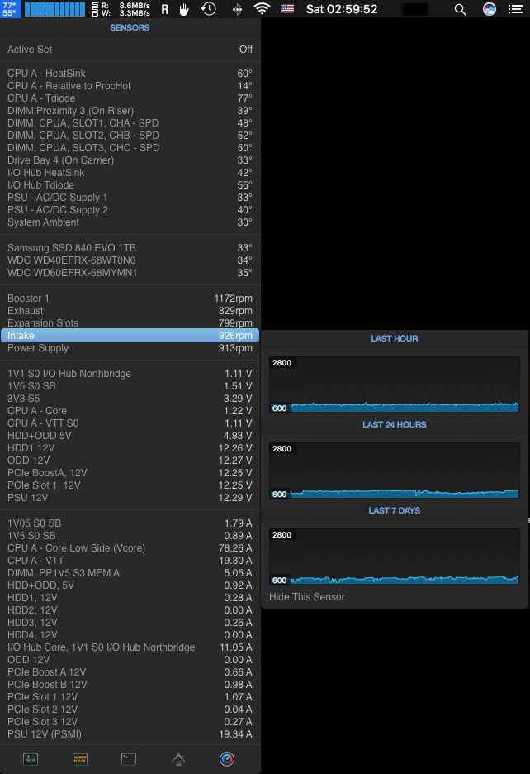Screen dimensions: 530x774
Task: Select CPU A - Core voltage row
Action: [130, 411]
